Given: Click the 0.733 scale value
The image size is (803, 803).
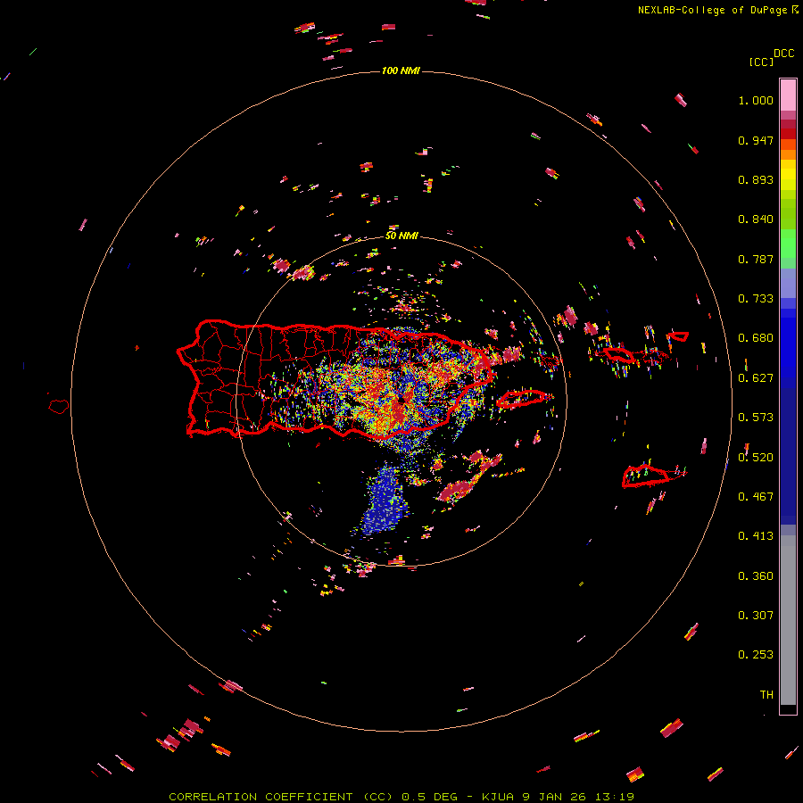Looking at the screenshot, I should tap(756, 299).
